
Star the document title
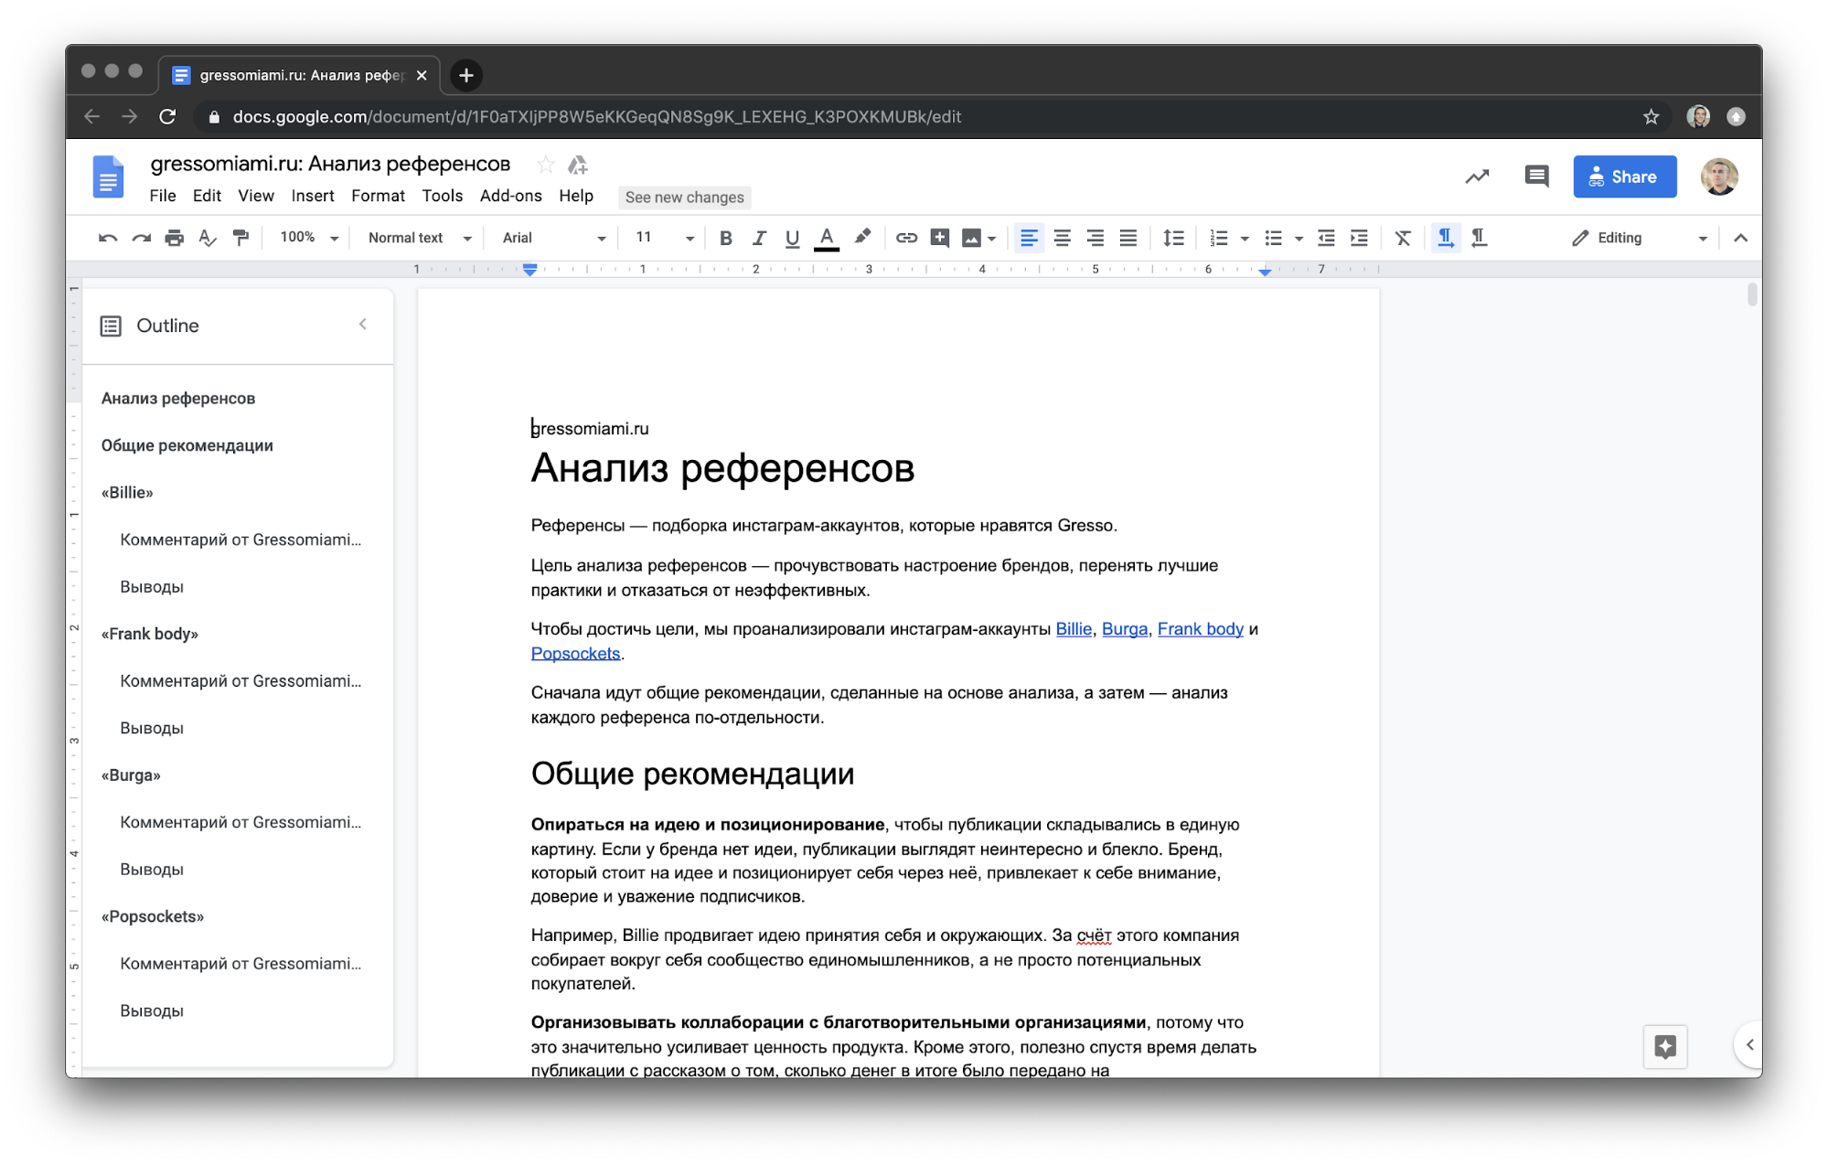pos(545,165)
